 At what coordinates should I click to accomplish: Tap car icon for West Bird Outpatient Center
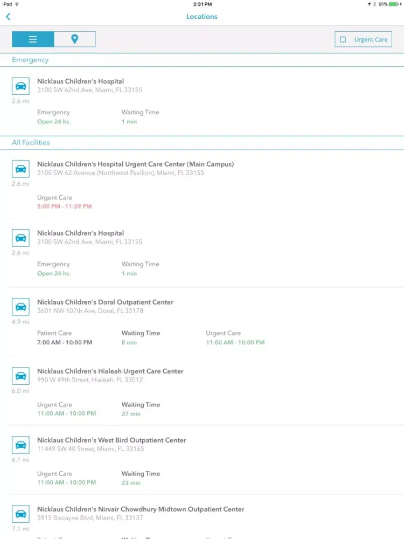point(20,445)
